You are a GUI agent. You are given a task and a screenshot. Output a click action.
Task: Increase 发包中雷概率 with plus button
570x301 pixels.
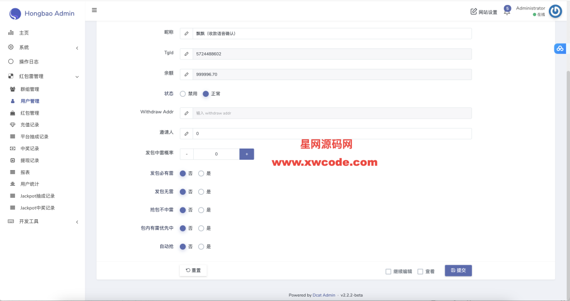pyautogui.click(x=247, y=154)
